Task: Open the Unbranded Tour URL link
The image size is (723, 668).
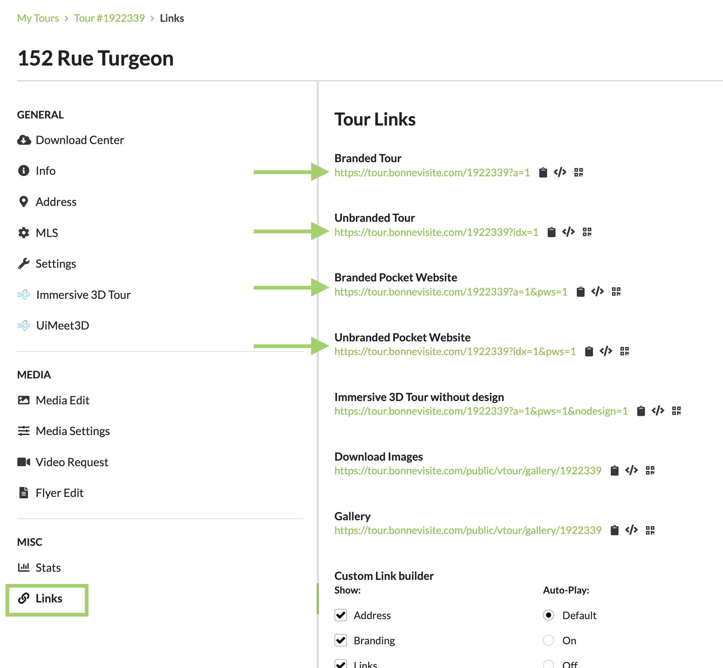Action: (436, 232)
